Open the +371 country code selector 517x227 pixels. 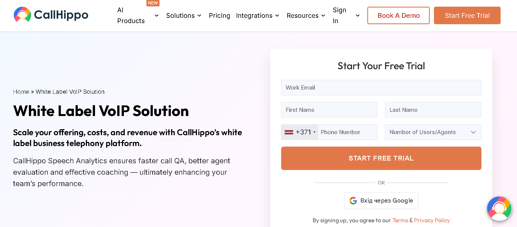300,132
